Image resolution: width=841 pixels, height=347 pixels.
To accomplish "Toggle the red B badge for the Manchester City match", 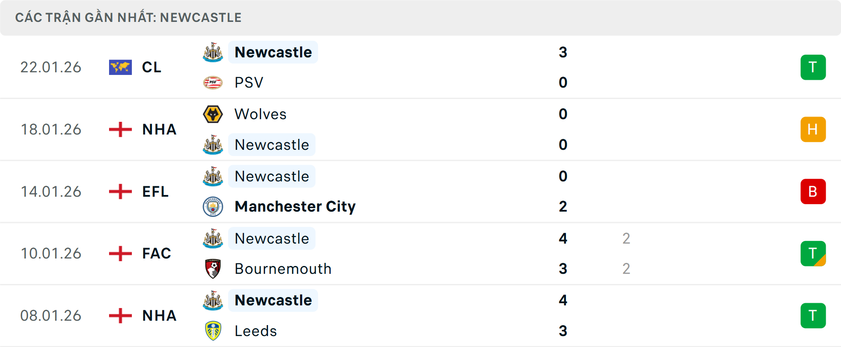I will [813, 191].
